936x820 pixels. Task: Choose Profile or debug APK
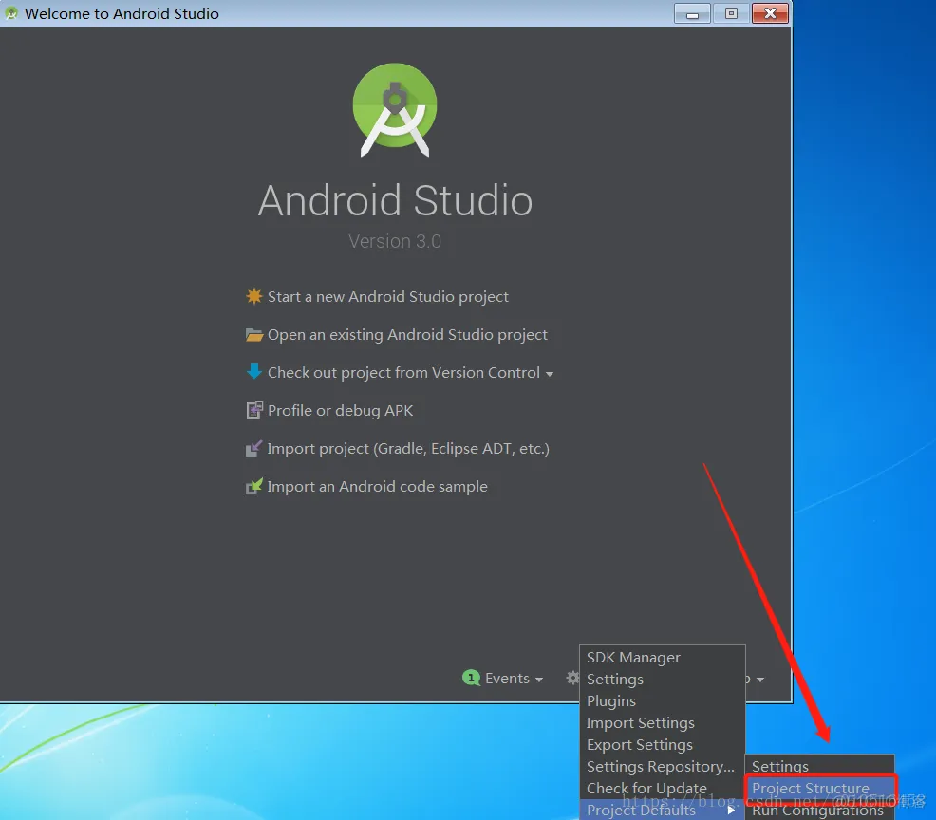tap(340, 411)
